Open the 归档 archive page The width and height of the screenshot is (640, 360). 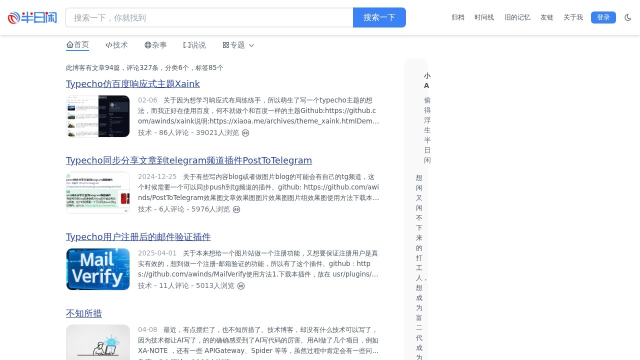click(x=458, y=17)
